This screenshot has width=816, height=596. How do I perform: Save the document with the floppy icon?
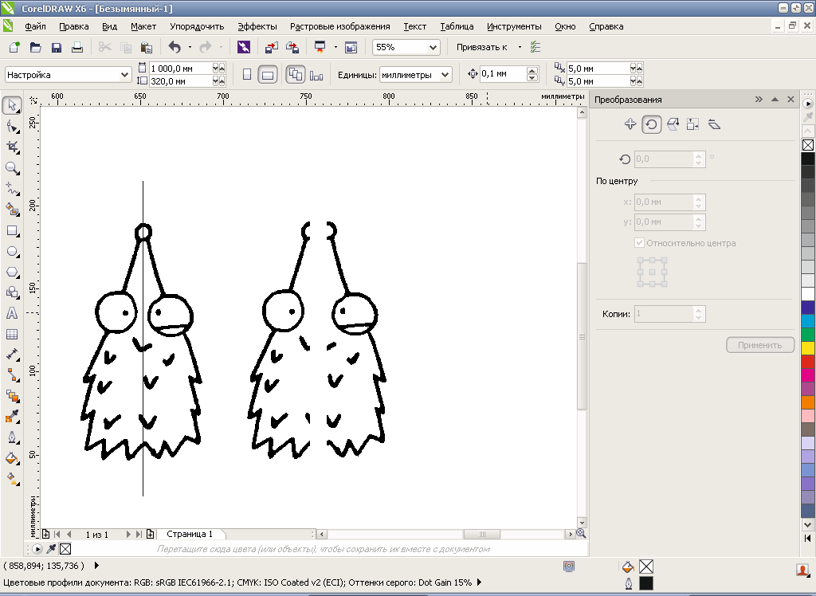pos(57,47)
